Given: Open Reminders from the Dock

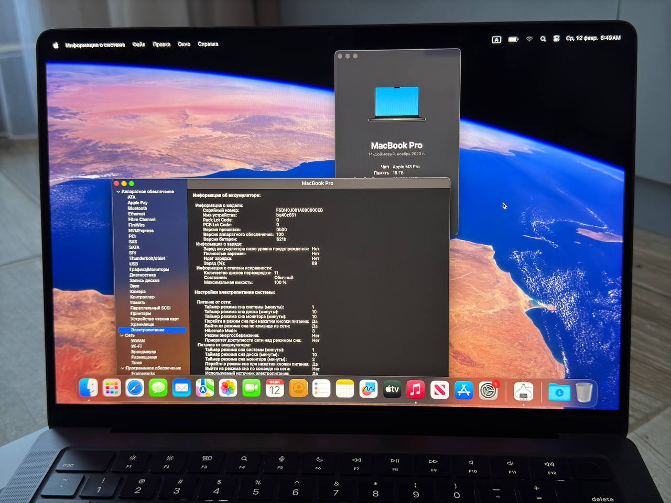Looking at the screenshot, I should (321, 389).
